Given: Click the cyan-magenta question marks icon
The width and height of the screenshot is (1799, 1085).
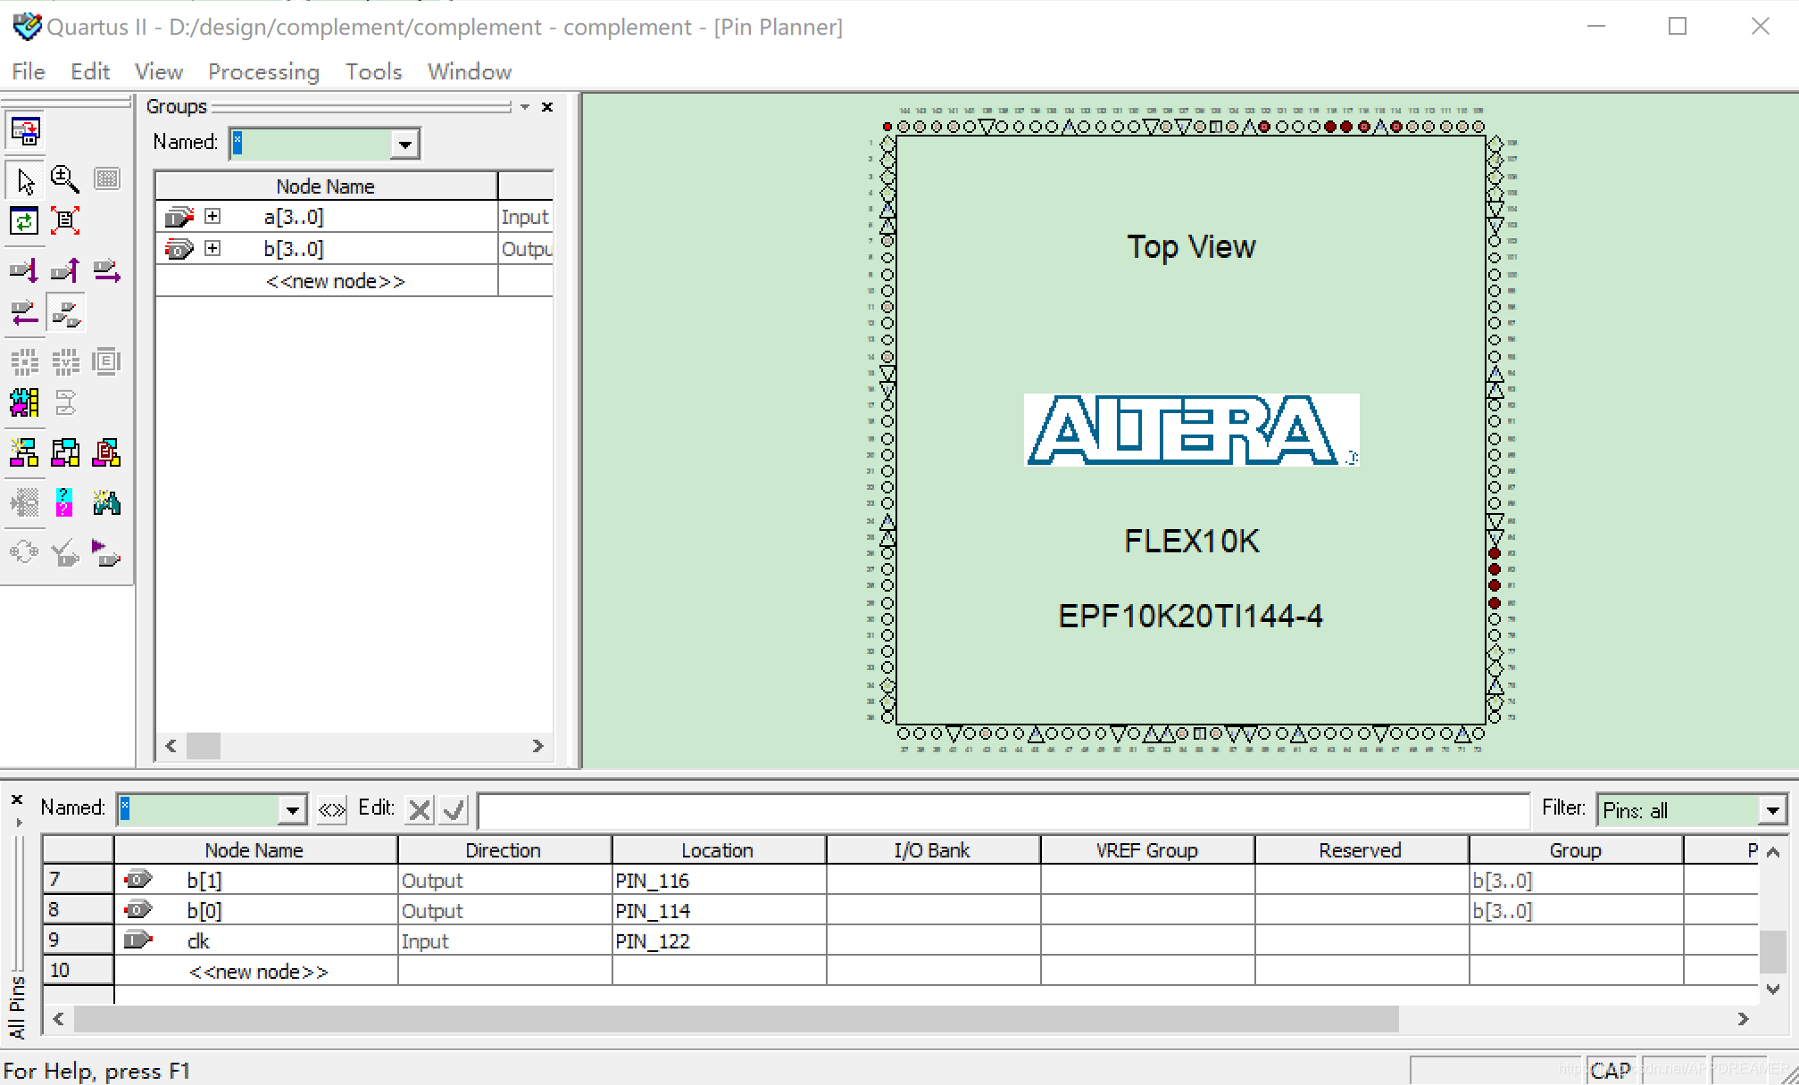Looking at the screenshot, I should (64, 502).
